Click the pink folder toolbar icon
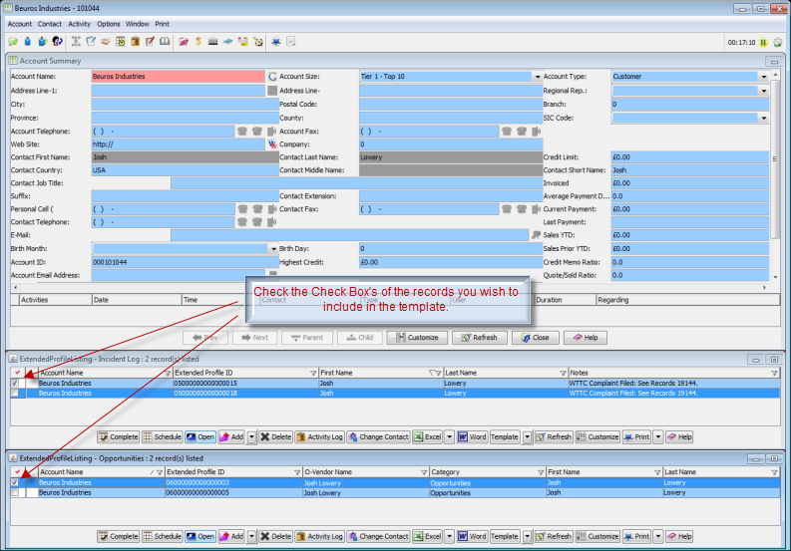This screenshot has height=551, width=791. pyautogui.click(x=184, y=42)
